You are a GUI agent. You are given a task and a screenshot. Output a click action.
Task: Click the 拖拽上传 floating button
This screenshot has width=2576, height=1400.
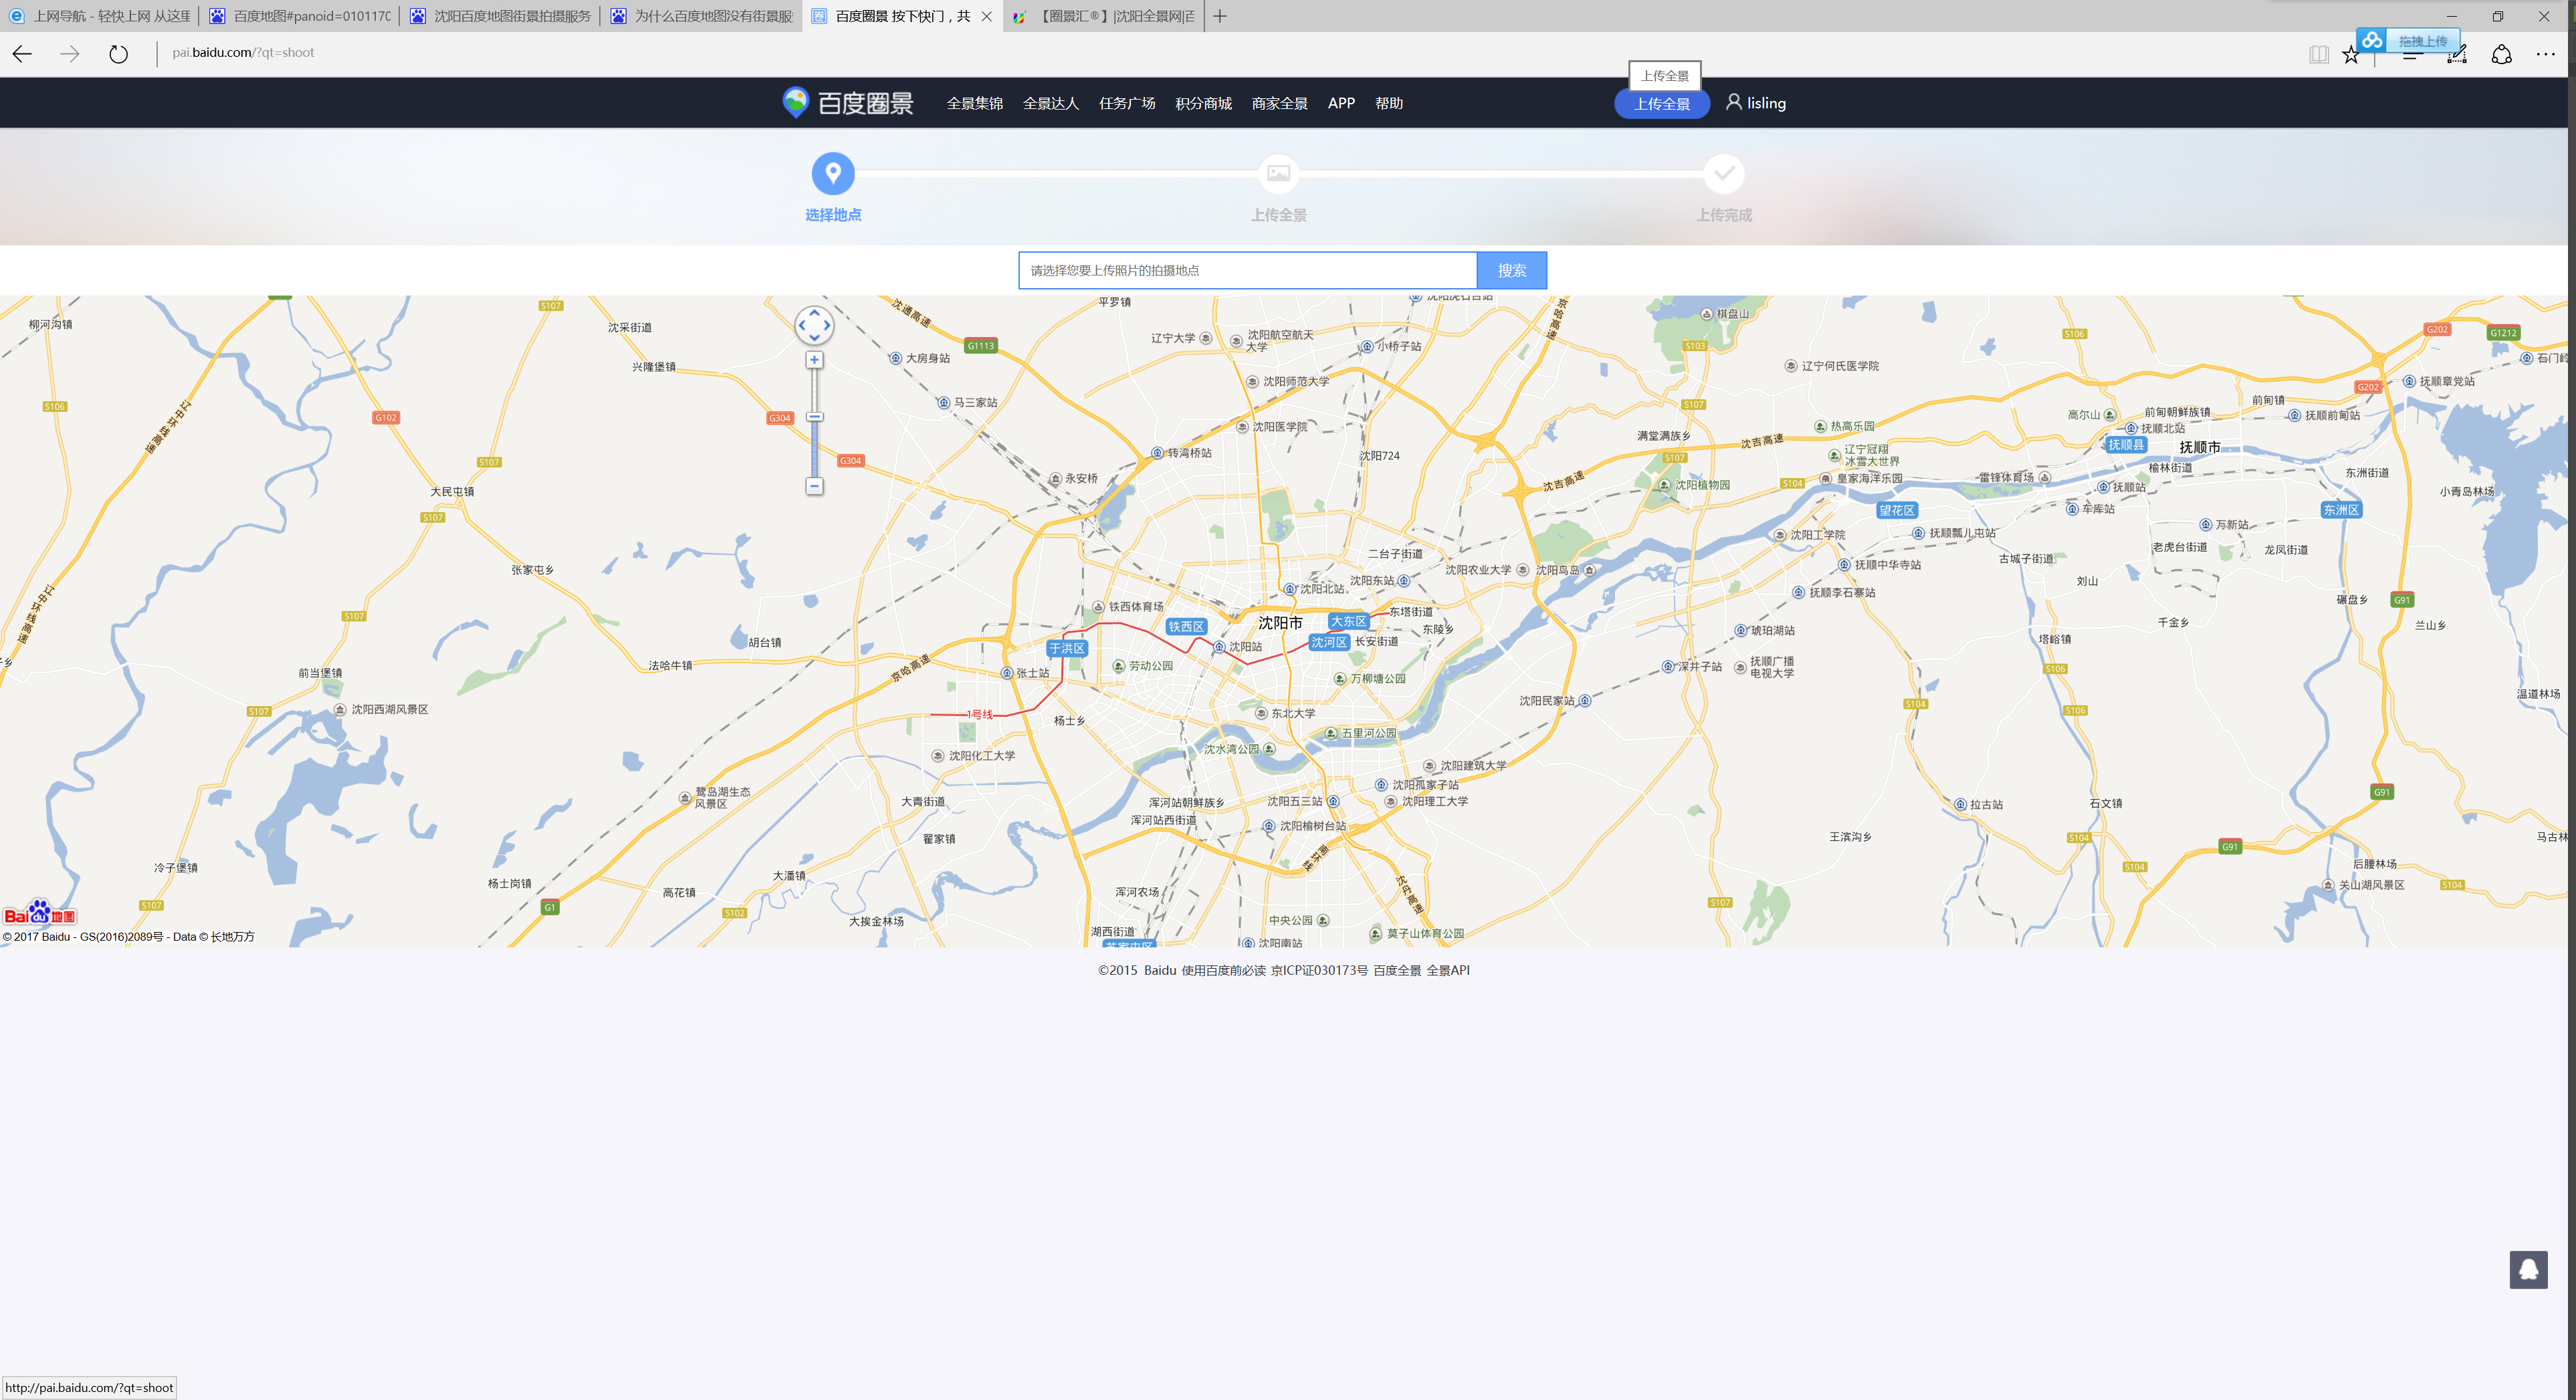(2423, 41)
